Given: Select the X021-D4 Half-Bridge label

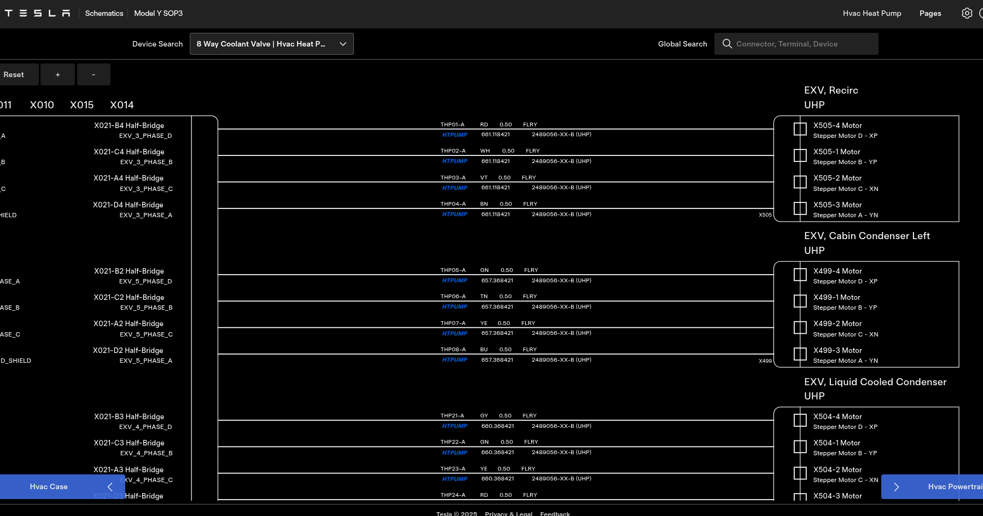Looking at the screenshot, I should [128, 205].
